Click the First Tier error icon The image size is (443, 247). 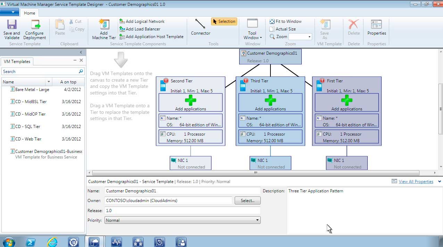[x=322, y=81]
